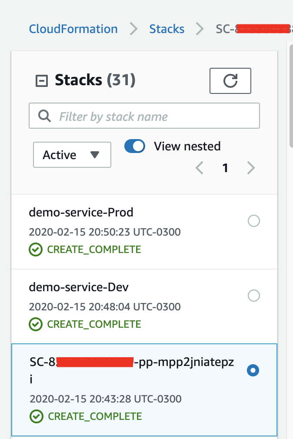Viewport: 293px width, 439px height.
Task: Click demo-service-Prod green status checkmark icon
Action: pyautogui.click(x=36, y=249)
